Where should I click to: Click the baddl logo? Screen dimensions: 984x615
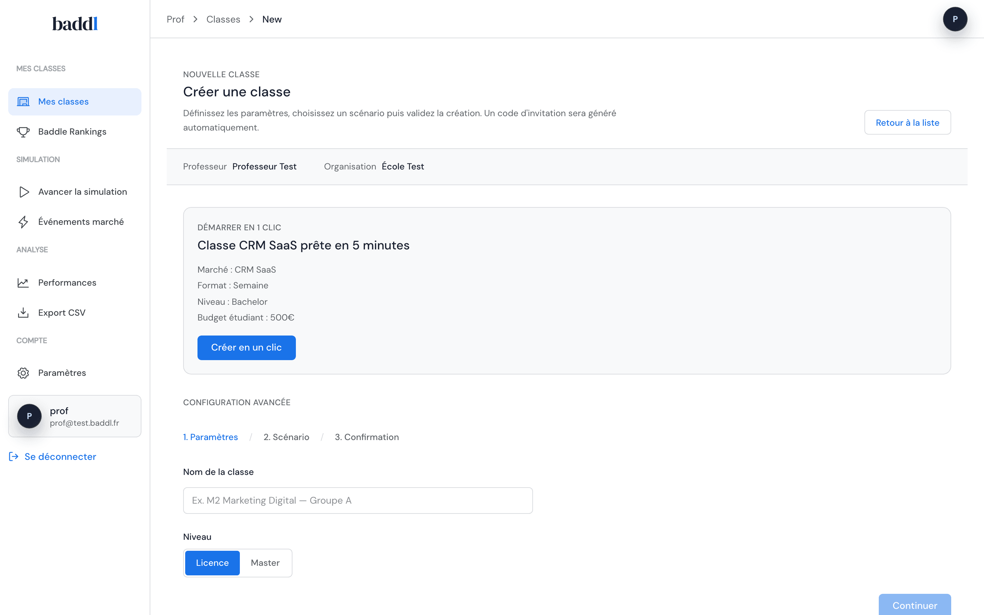tap(74, 23)
